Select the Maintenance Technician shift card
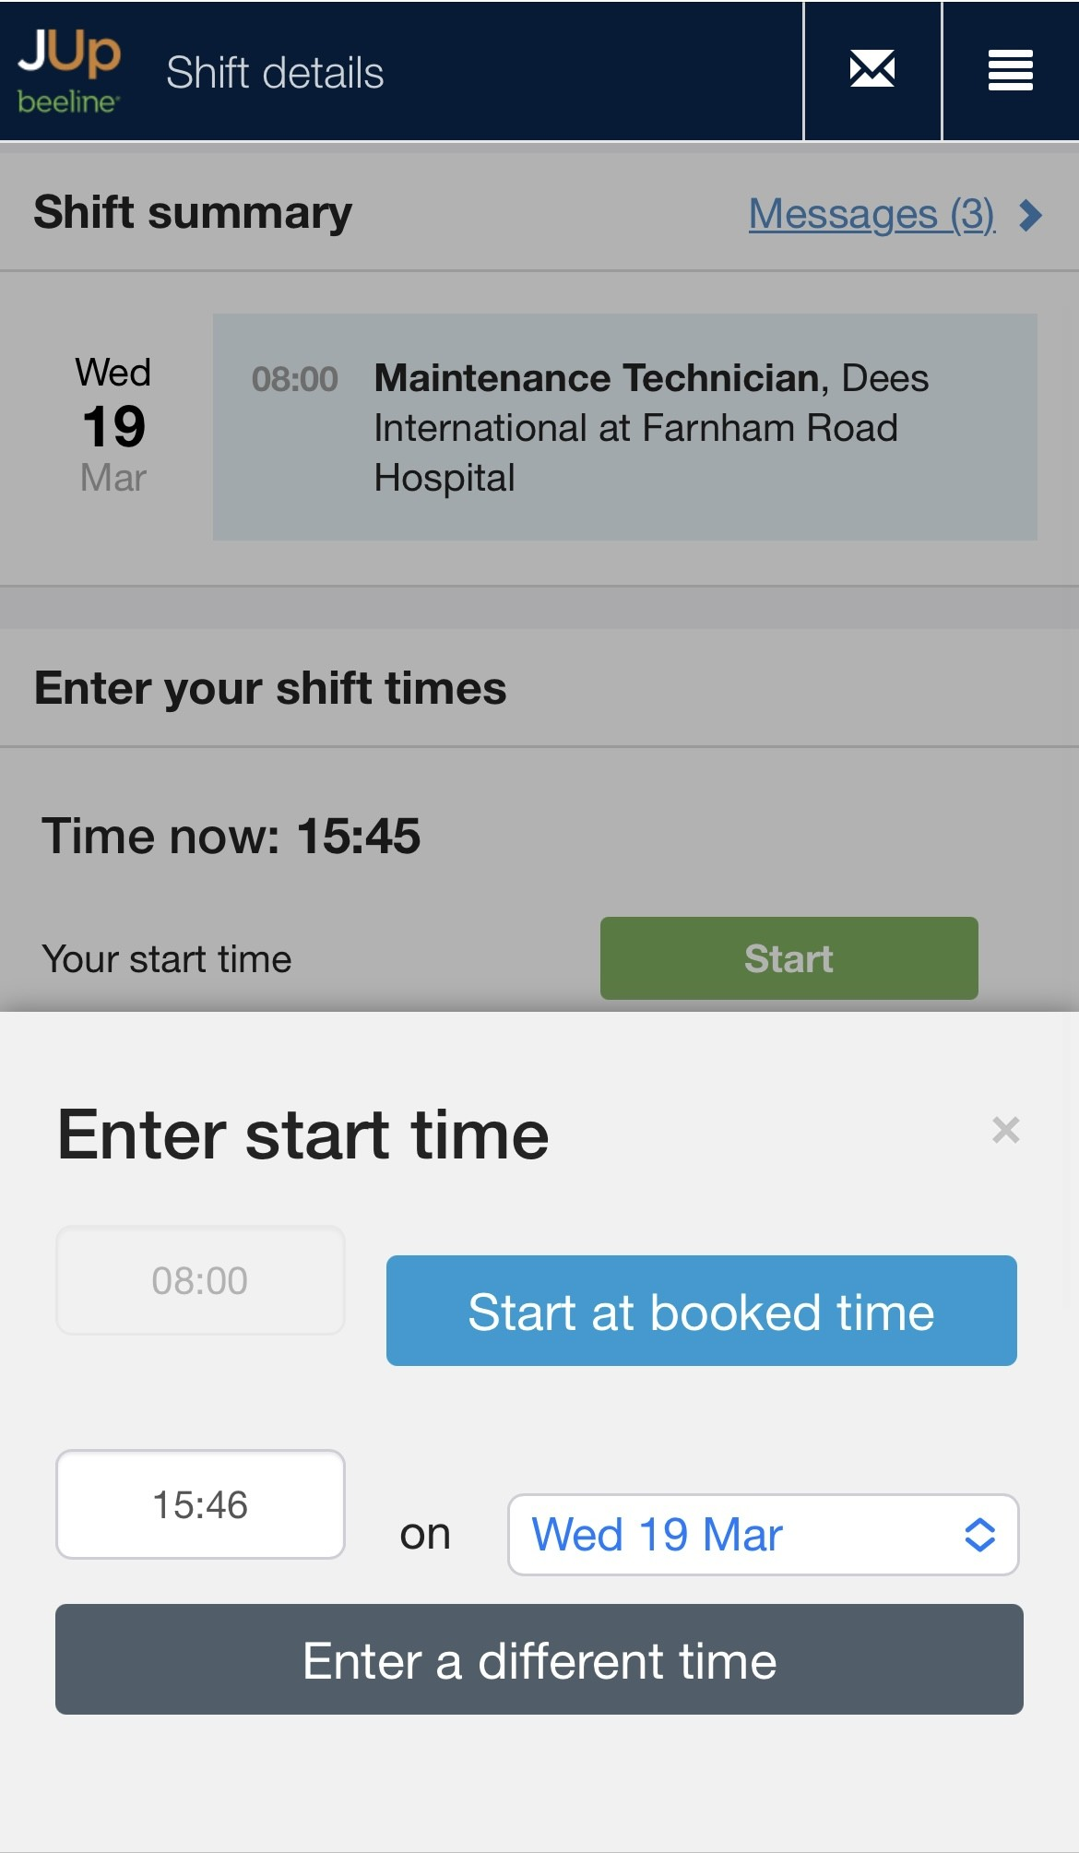Image resolution: width=1079 pixels, height=1853 pixels. (x=624, y=427)
